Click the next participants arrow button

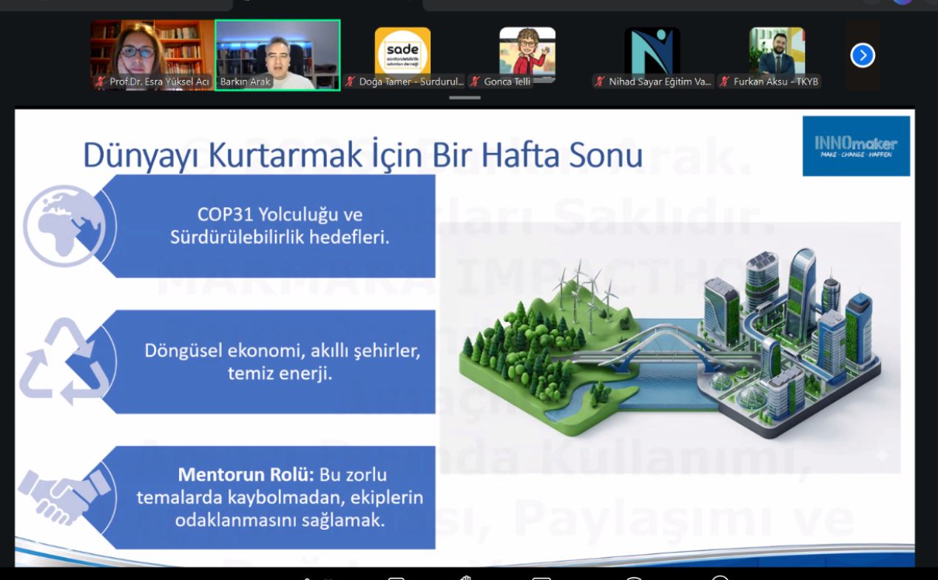coord(863,55)
